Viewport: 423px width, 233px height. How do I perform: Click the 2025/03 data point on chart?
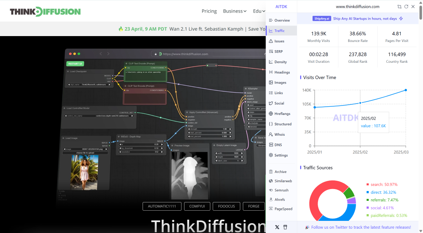[x=406, y=90]
